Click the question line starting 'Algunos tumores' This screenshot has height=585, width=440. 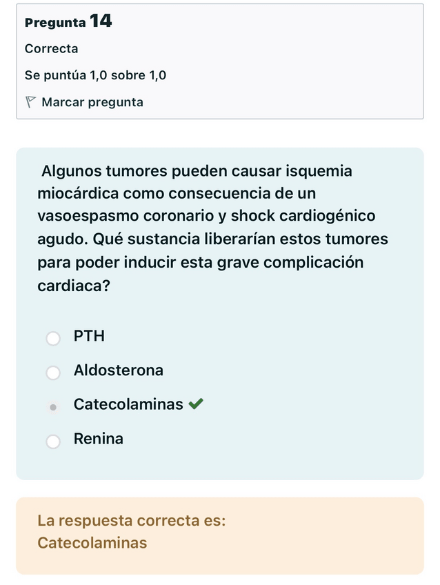197,170
